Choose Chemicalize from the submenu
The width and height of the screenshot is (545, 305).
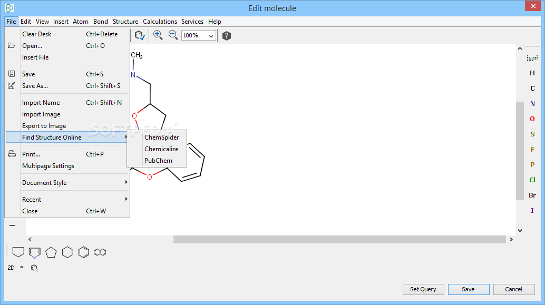161,149
